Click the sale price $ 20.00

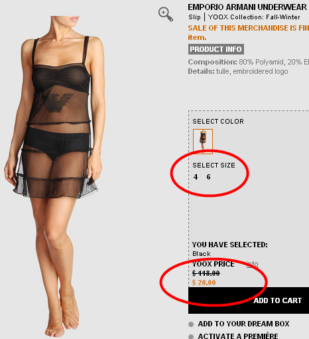pyautogui.click(x=204, y=282)
